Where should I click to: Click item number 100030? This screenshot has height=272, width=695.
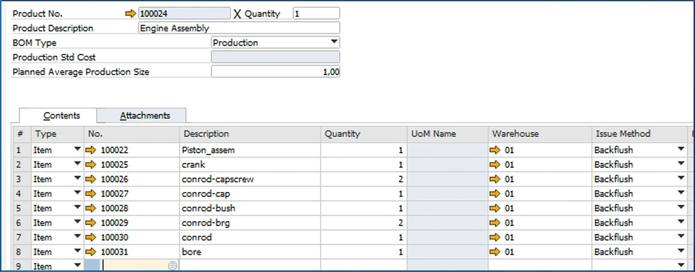tap(115, 237)
